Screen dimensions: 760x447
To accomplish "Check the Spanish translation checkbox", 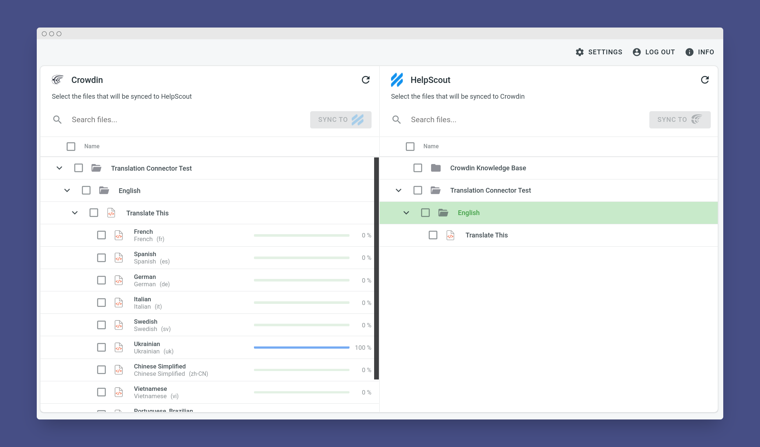I will (x=101, y=258).
